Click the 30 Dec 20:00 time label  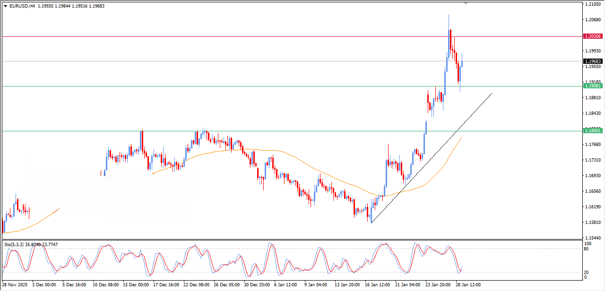pos(256,285)
